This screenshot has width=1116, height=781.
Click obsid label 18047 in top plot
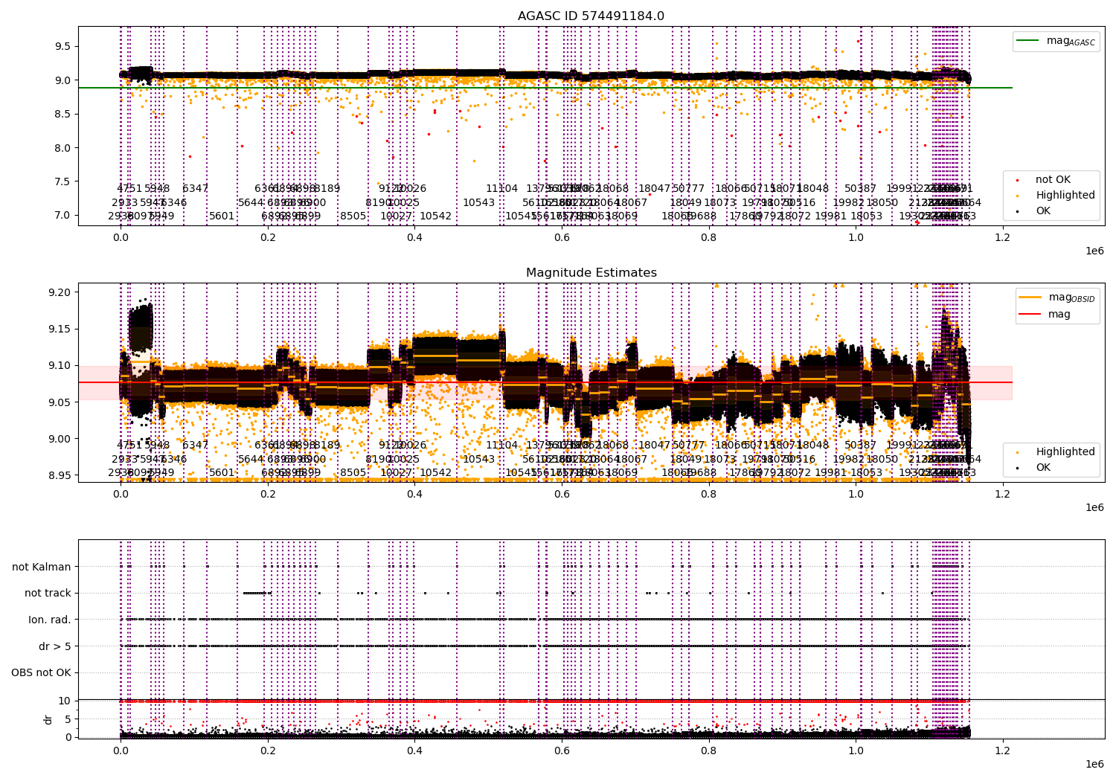pos(655,189)
